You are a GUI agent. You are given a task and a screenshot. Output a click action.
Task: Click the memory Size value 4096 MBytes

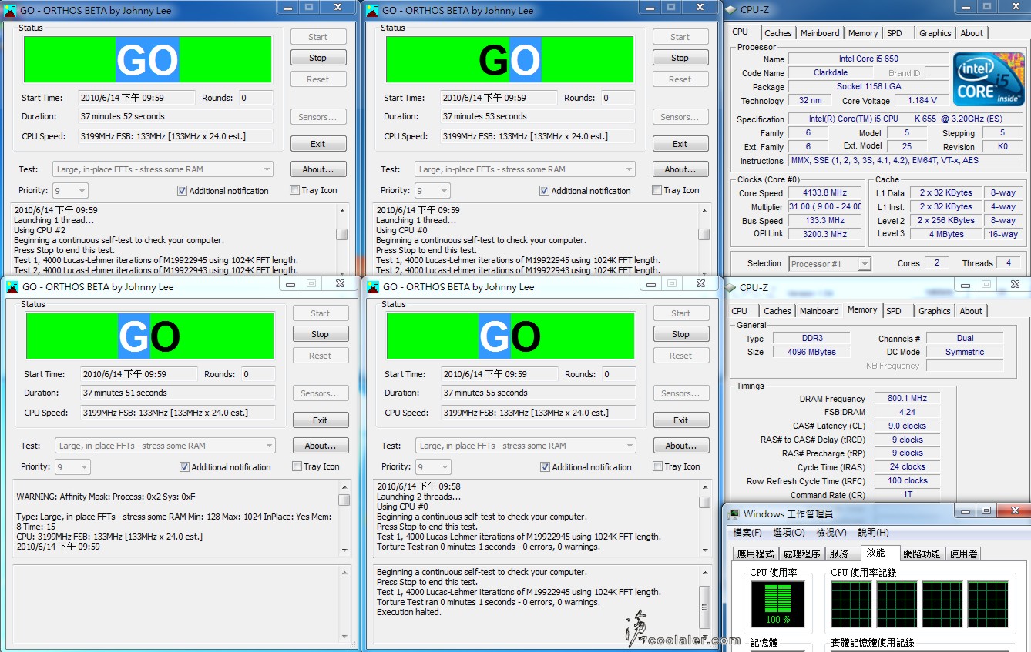point(811,352)
